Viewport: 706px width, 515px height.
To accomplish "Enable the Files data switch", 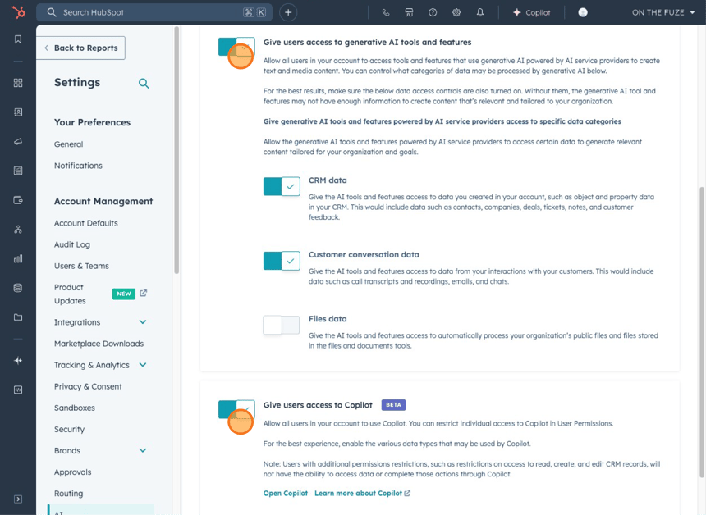I will [282, 326].
